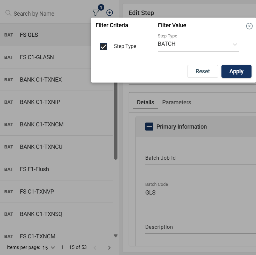Go to next page of steps
This screenshot has width=256, height=255.
tap(109, 247)
